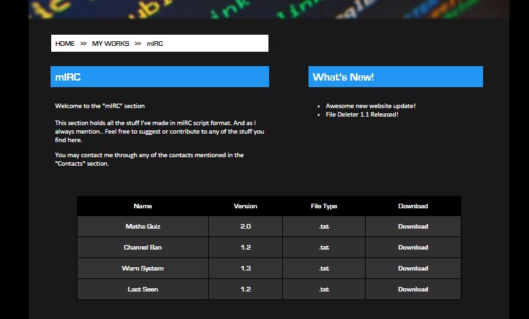Click the 'You may contact me' paragraph
This screenshot has width=529, height=319.
(x=149, y=159)
